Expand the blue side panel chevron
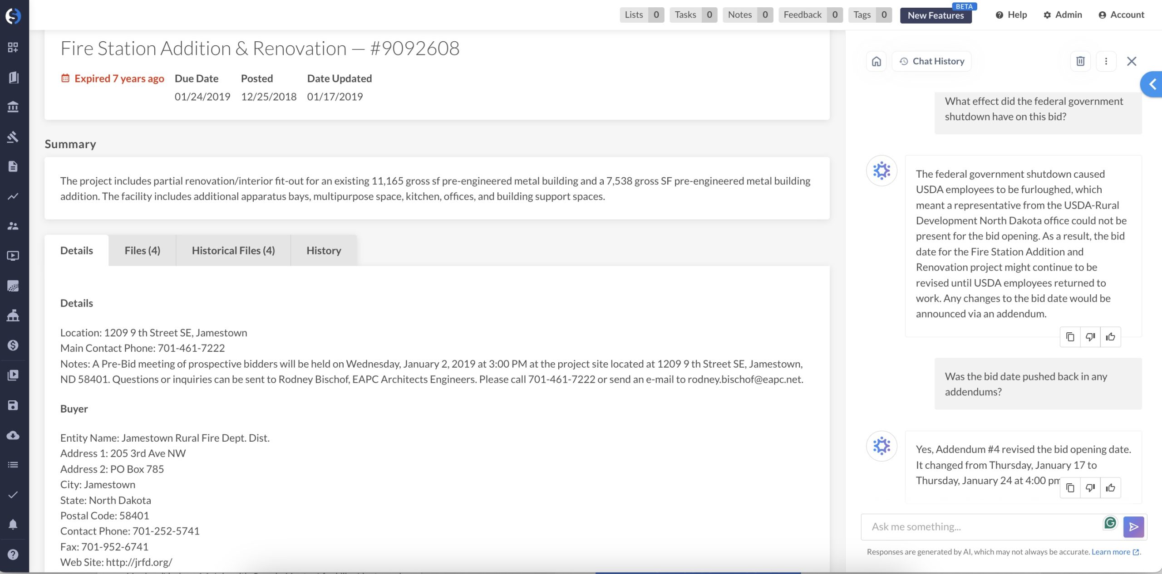The width and height of the screenshot is (1162, 574). pyautogui.click(x=1152, y=84)
